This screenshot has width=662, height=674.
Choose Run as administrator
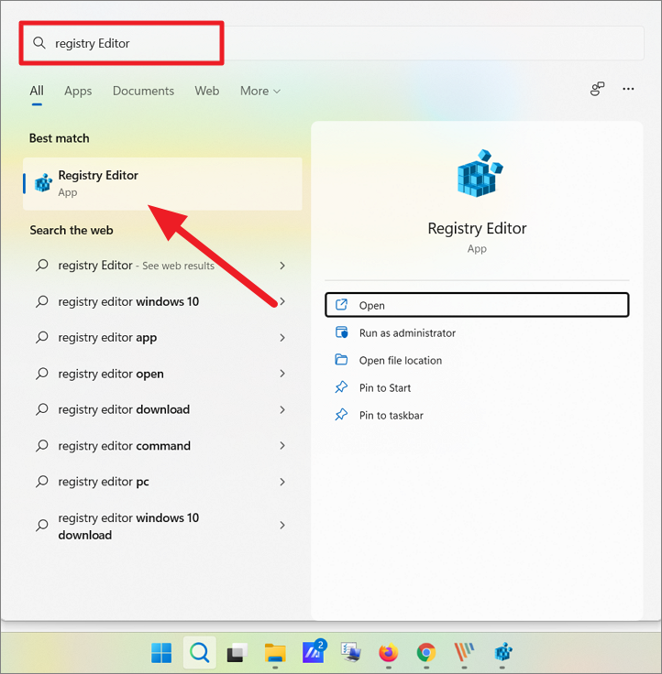pyautogui.click(x=477, y=332)
